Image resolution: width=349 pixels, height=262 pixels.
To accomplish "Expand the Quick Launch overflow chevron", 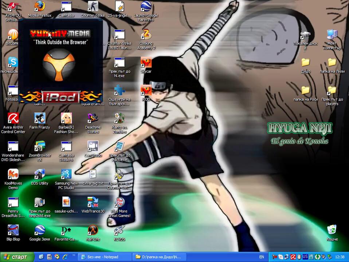I will tap(74, 255).
